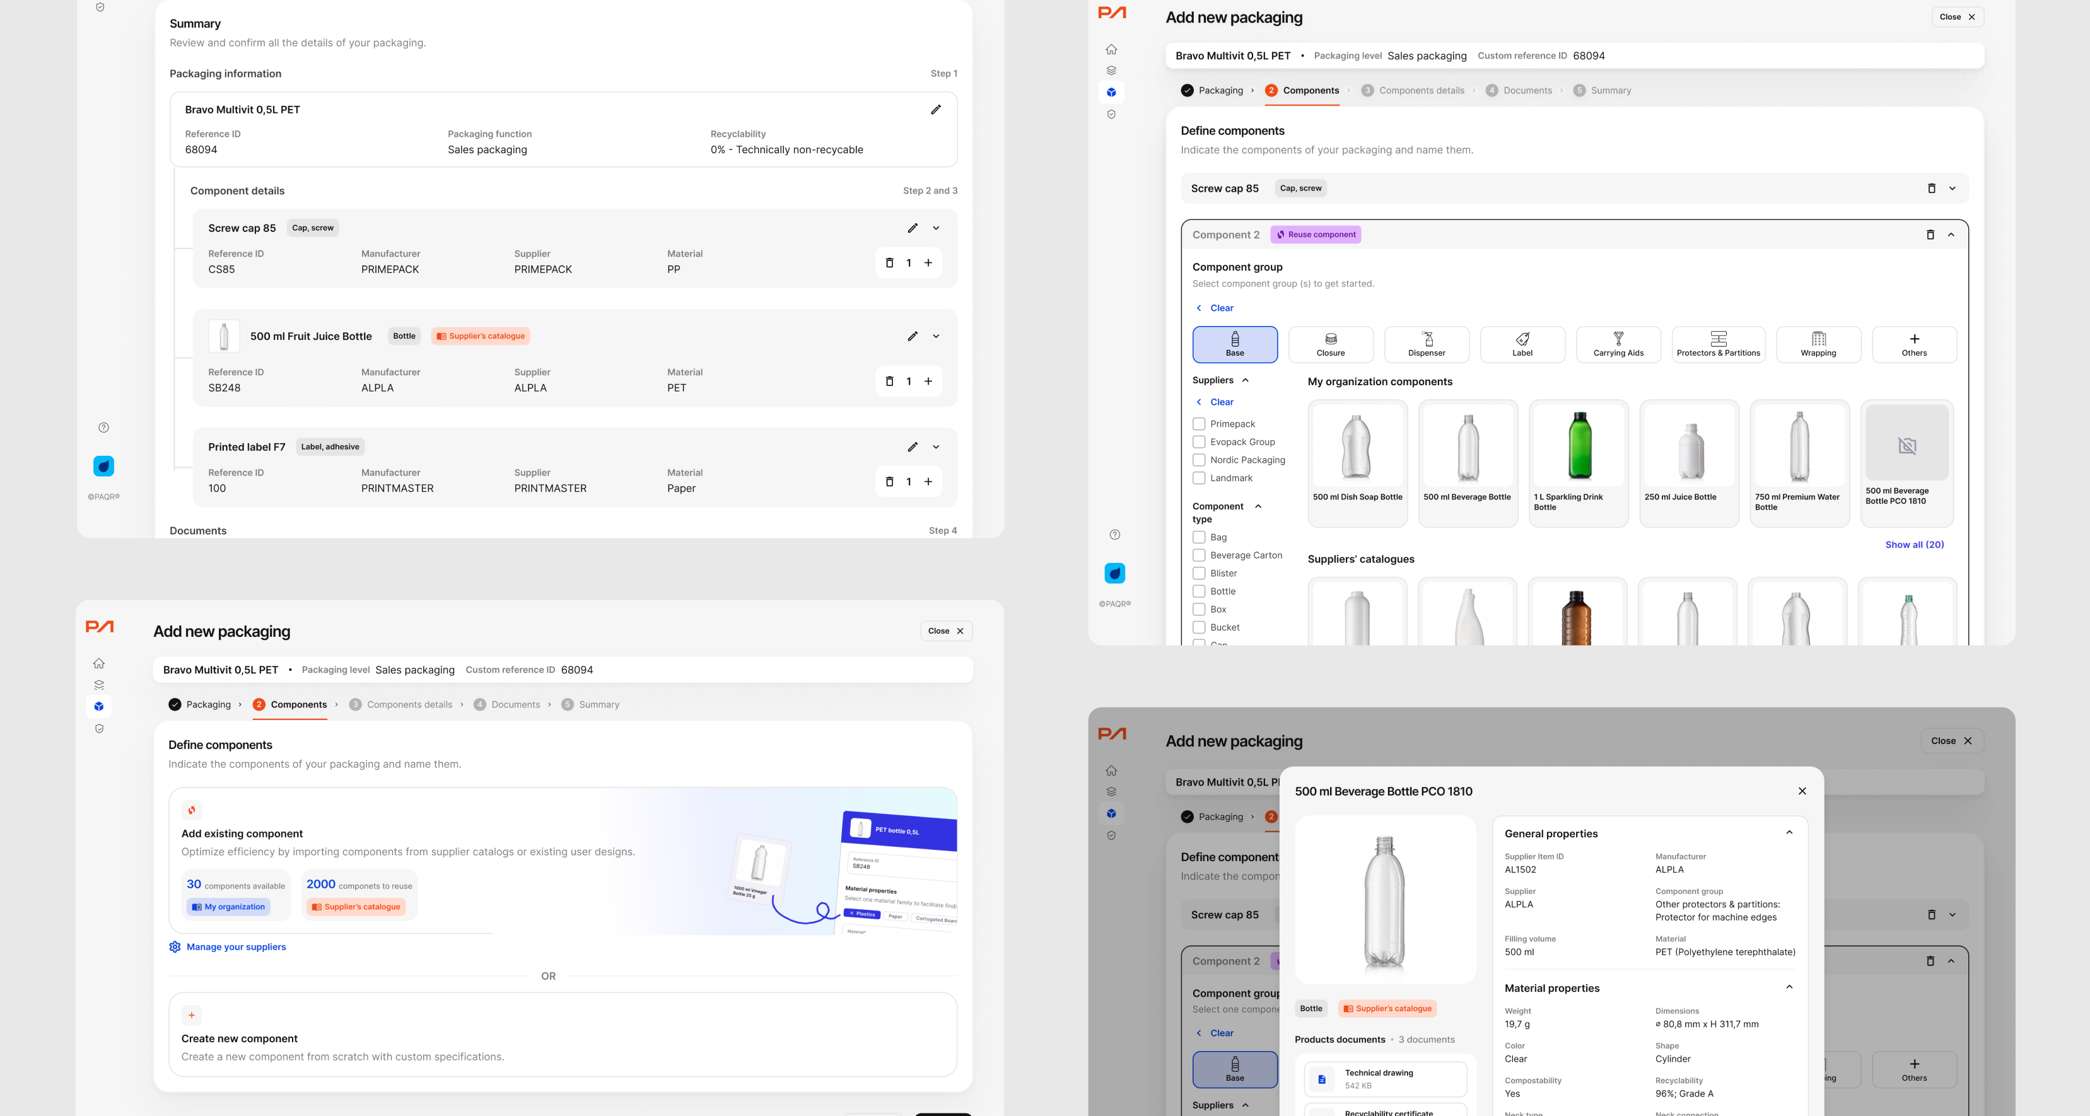Screen dimensions: 2090x1116
Task: Check the Box component type
Action: (x=1198, y=610)
